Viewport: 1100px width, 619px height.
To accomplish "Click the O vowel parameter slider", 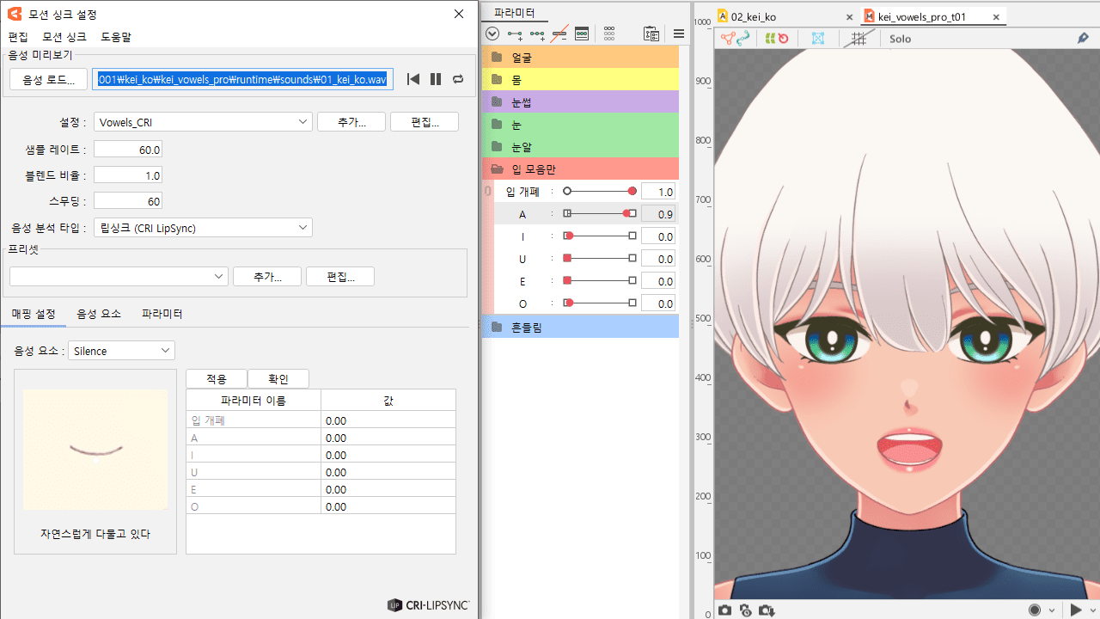I will tap(600, 303).
